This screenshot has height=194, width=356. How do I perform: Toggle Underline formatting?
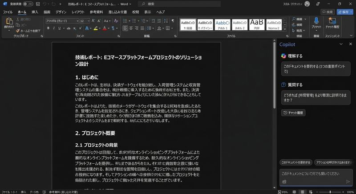59,28
